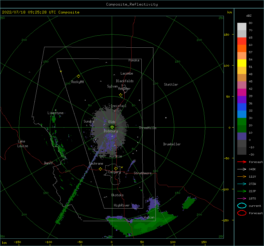Click the 18TS legend label
This screenshot has width=264, height=246.
point(252,199)
